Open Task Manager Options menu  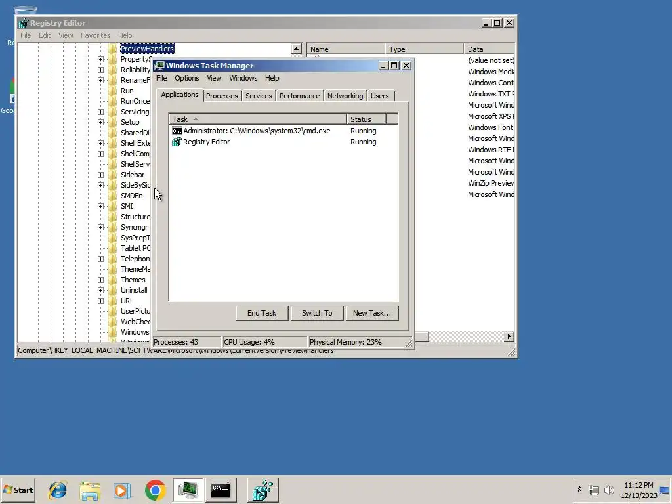pyautogui.click(x=187, y=78)
